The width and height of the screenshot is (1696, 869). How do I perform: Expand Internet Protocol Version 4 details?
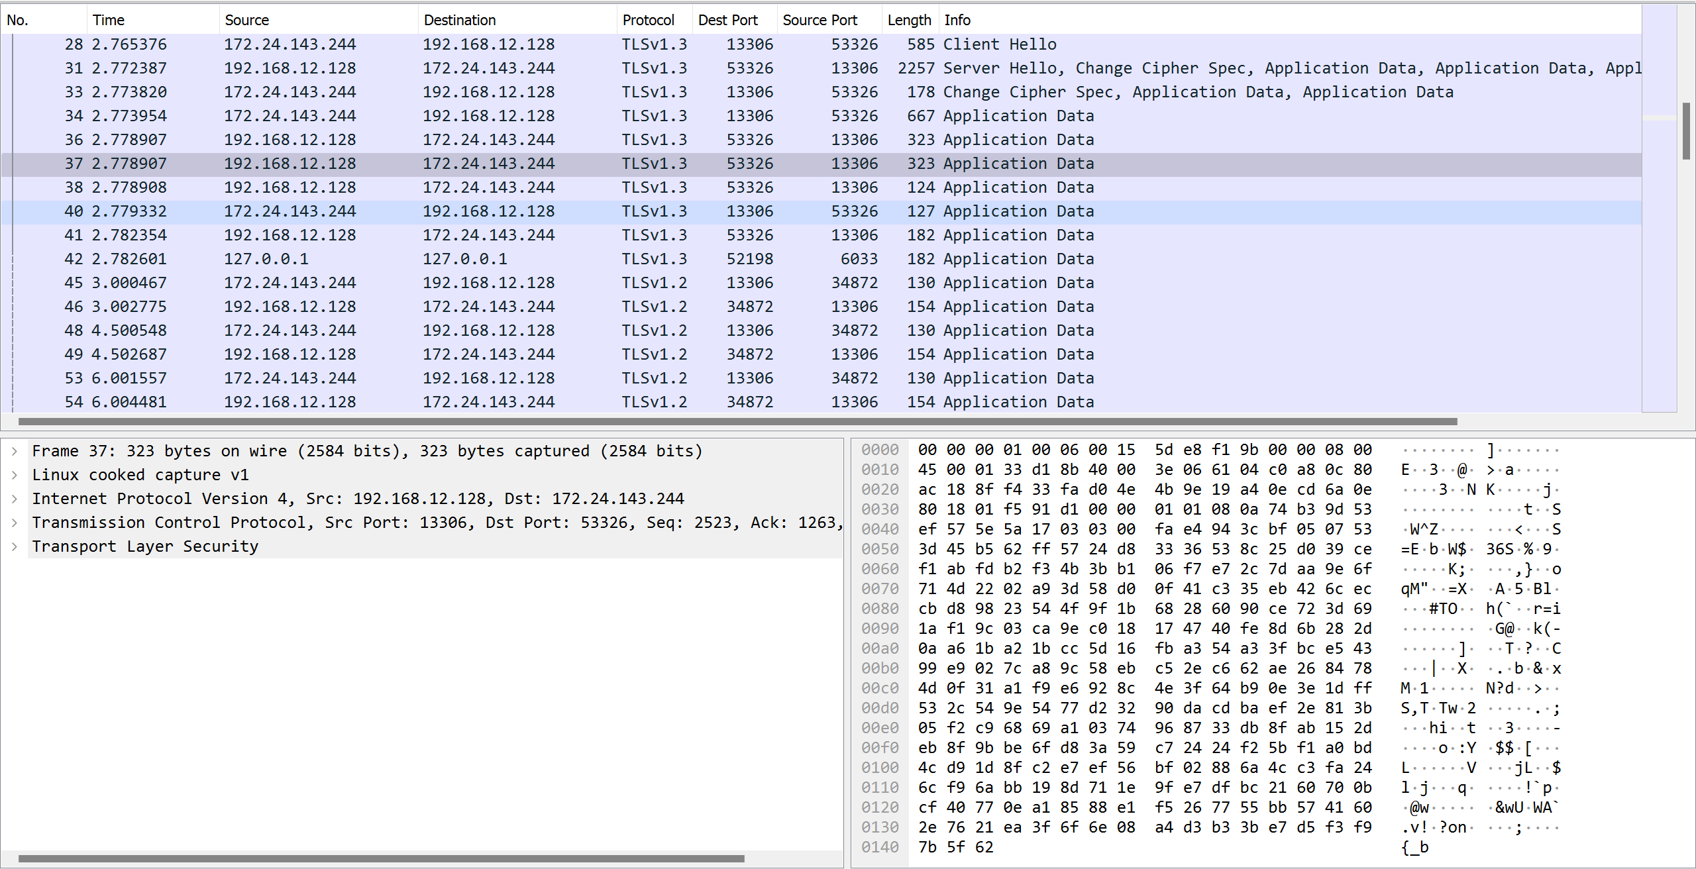tap(15, 498)
